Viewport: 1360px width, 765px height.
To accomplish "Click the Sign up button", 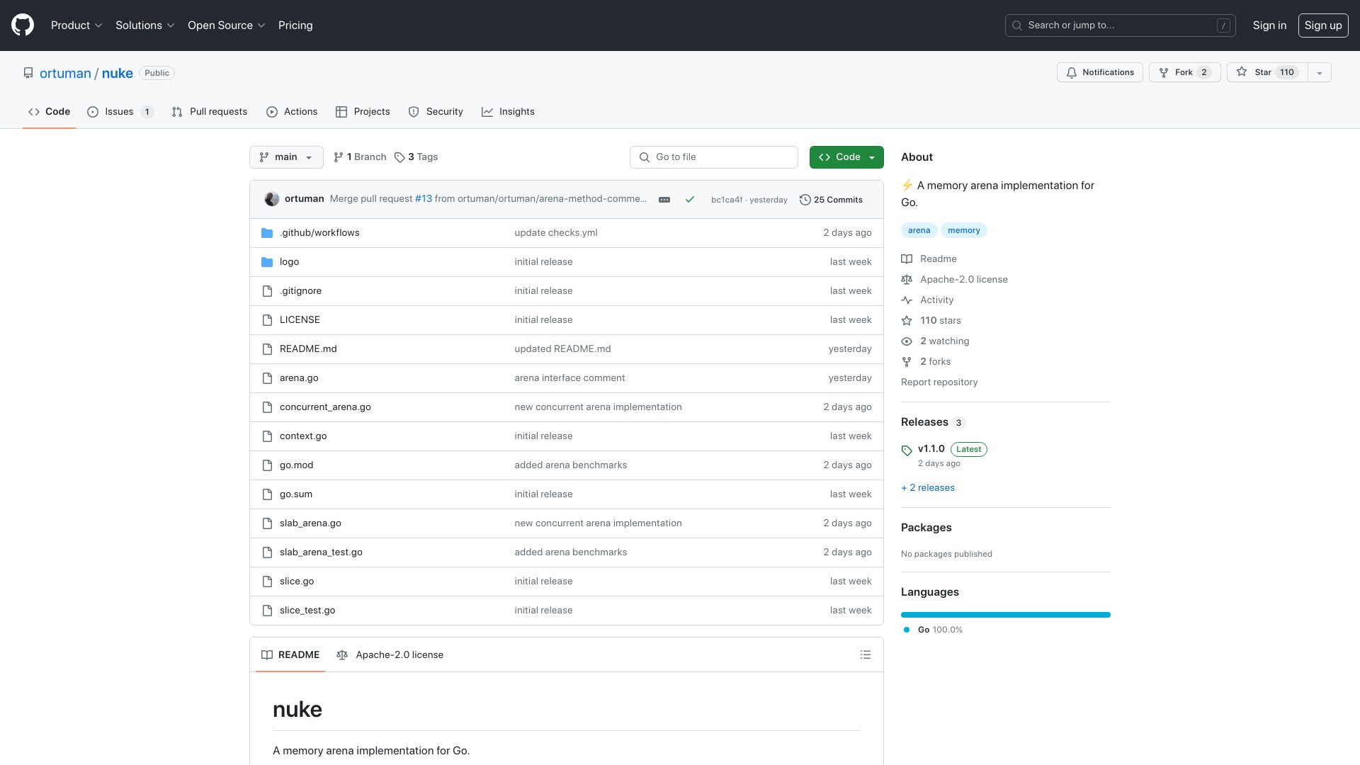I will pos(1322,25).
